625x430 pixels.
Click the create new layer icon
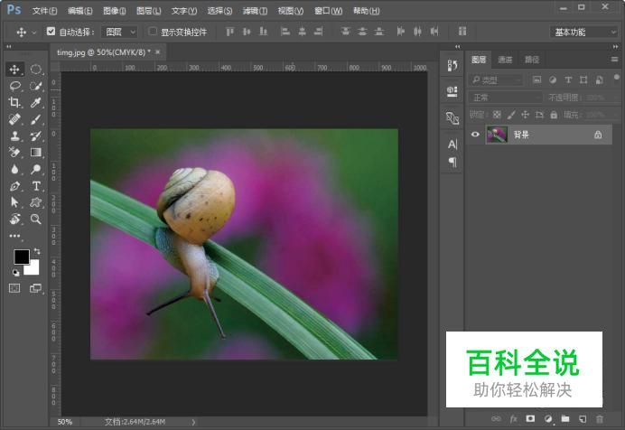[582, 419]
